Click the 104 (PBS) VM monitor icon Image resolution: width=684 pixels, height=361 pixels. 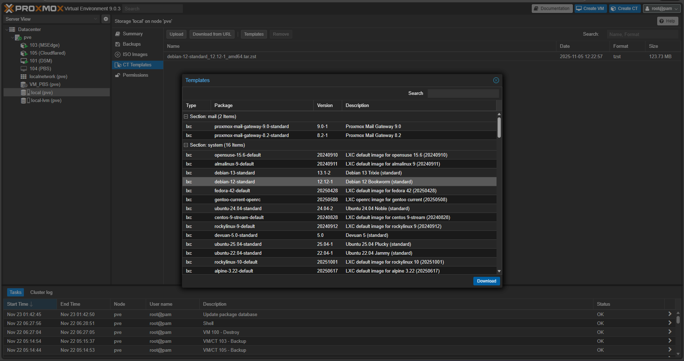[x=24, y=69]
